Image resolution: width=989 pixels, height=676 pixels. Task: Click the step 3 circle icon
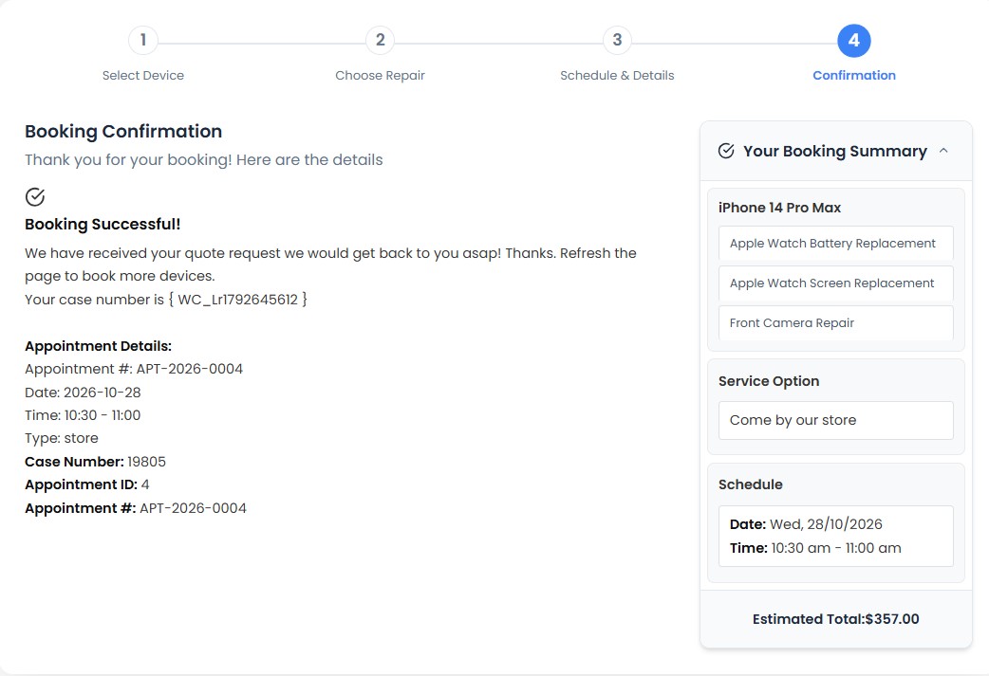[617, 41]
